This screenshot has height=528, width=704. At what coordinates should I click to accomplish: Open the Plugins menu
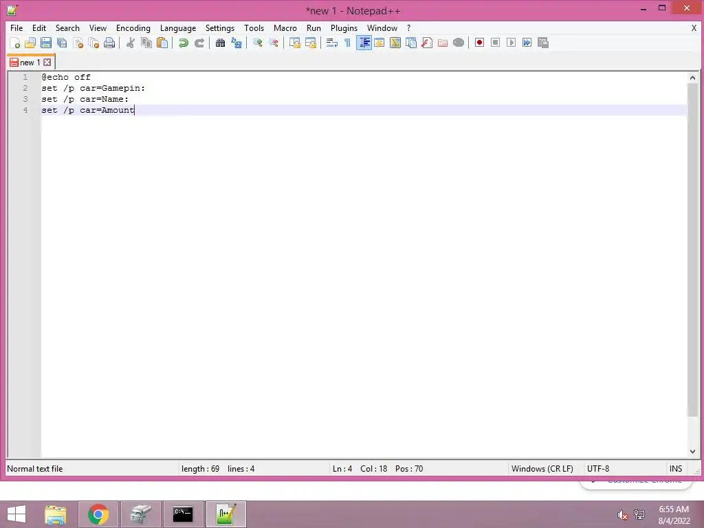[x=344, y=27]
